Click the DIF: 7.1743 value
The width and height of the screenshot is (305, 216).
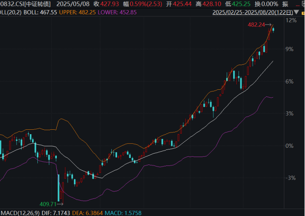(x=56, y=213)
